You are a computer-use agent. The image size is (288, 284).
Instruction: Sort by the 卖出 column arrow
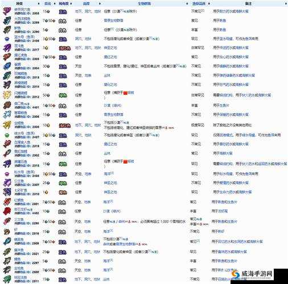tap(55, 3)
